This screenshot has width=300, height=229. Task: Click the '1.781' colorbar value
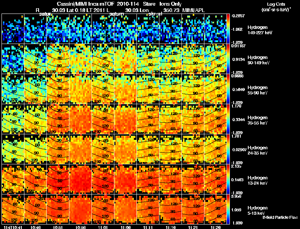pyautogui.click(x=236, y=136)
